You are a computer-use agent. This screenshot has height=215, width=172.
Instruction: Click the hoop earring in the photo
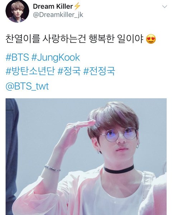click(x=138, y=146)
